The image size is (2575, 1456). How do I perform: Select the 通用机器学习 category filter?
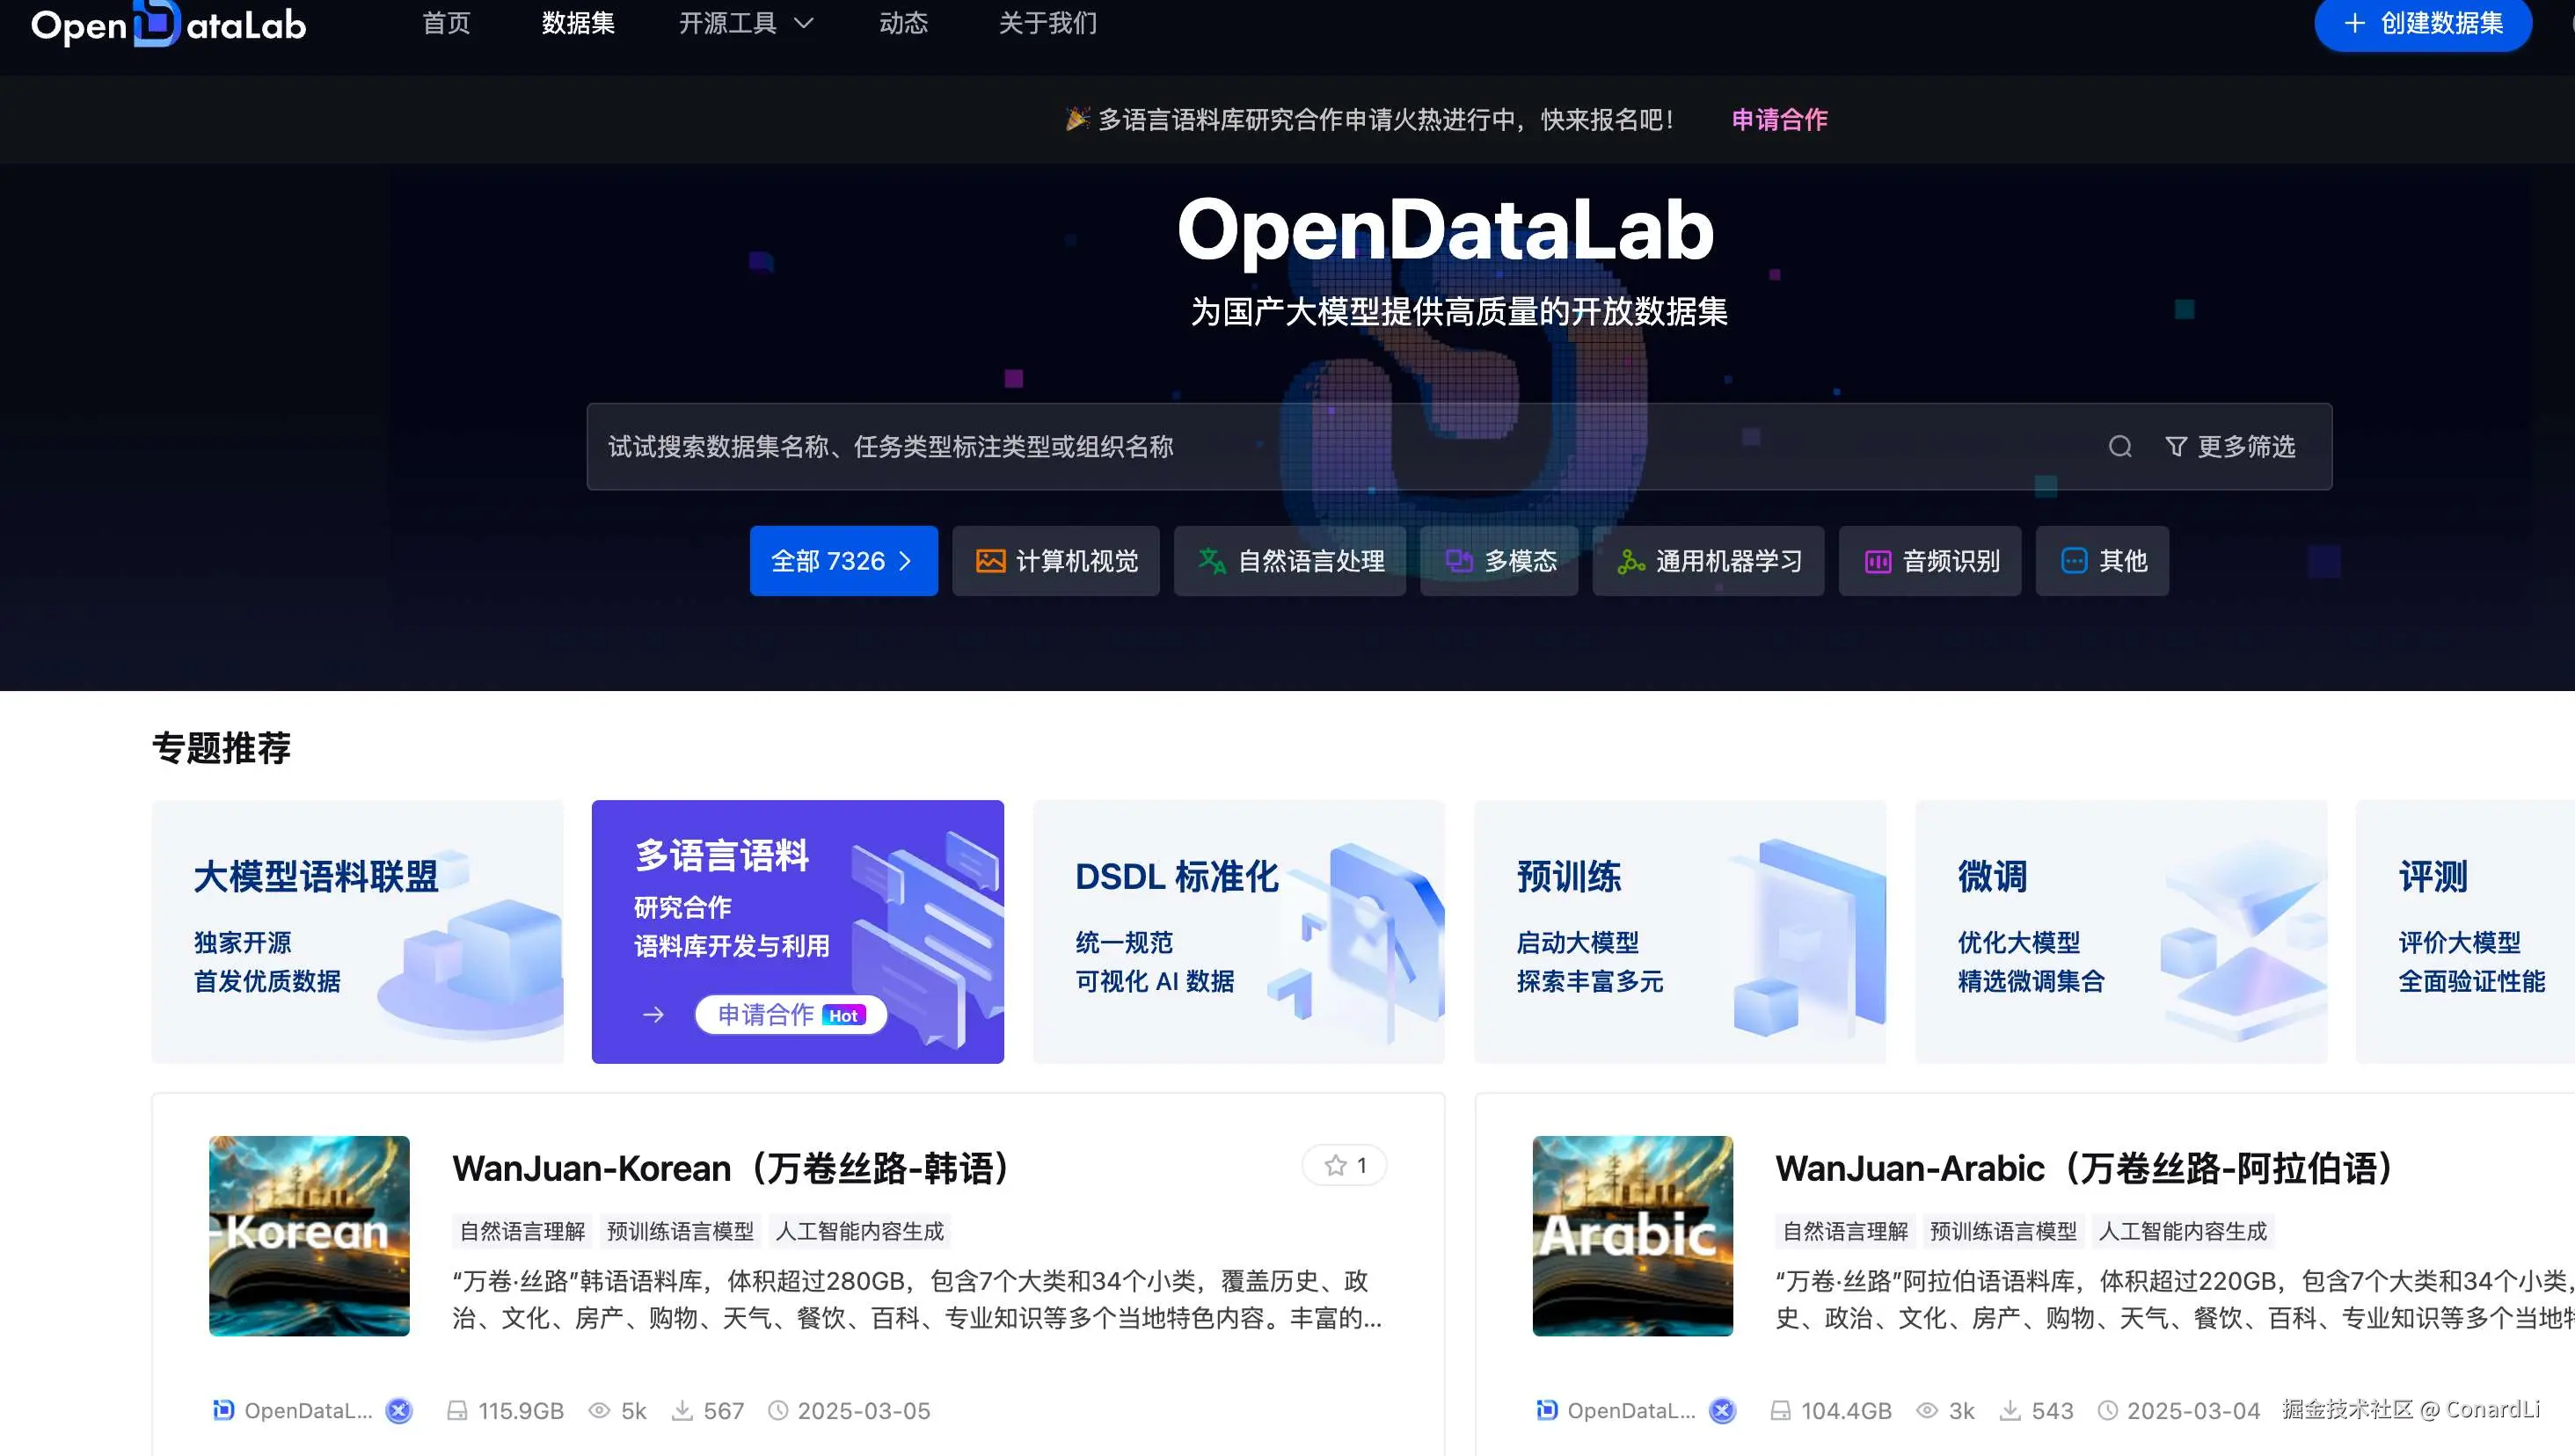(x=1707, y=561)
